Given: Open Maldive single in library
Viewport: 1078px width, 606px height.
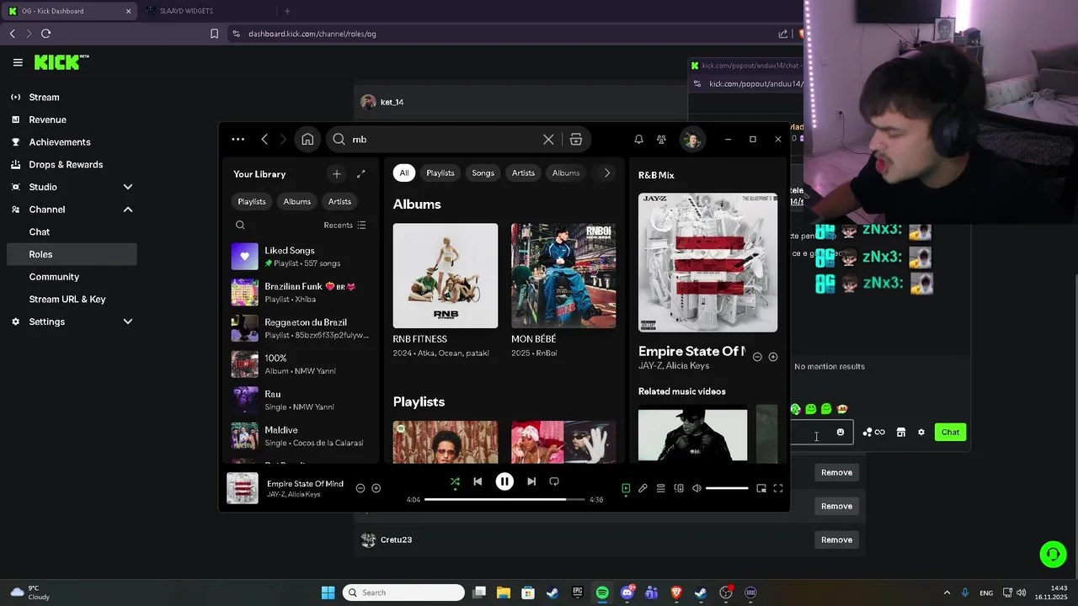Looking at the screenshot, I should 301,436.
